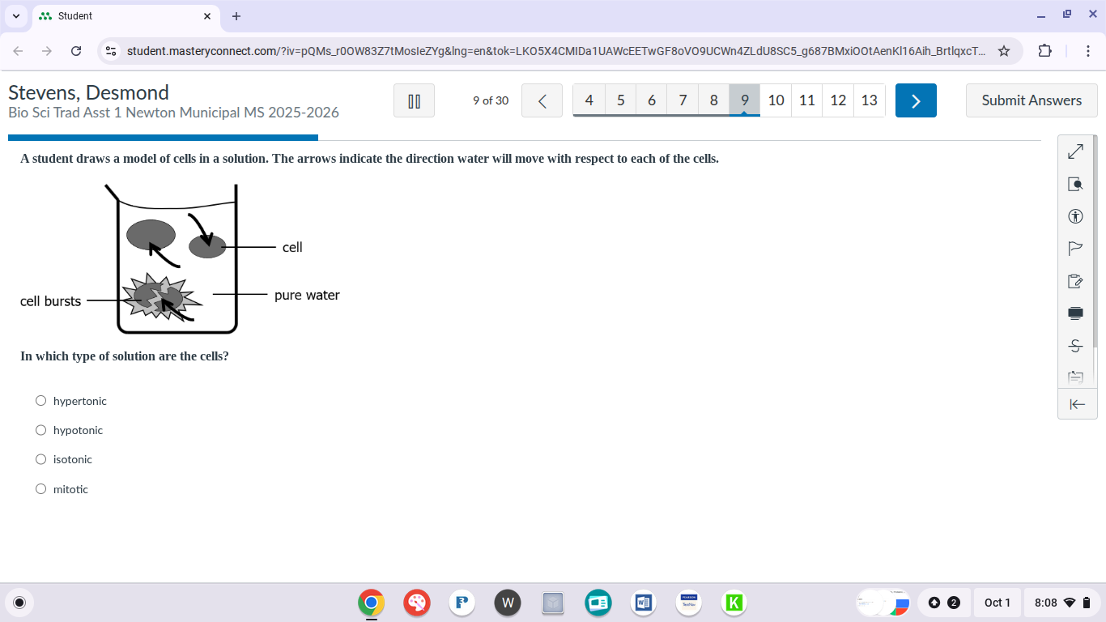This screenshot has width=1106, height=622.
Task: Open the system status tray at 8:08
Action: click(1062, 603)
